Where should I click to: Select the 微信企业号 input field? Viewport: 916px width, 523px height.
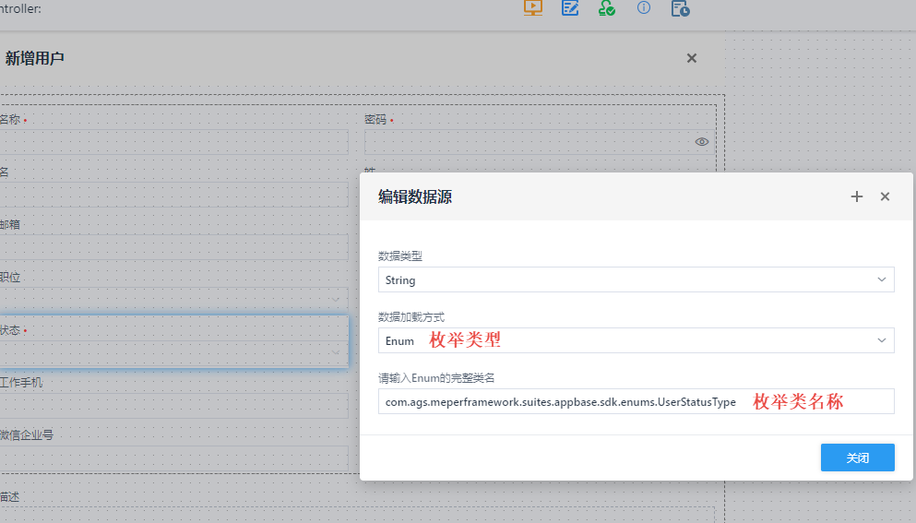coord(172,458)
